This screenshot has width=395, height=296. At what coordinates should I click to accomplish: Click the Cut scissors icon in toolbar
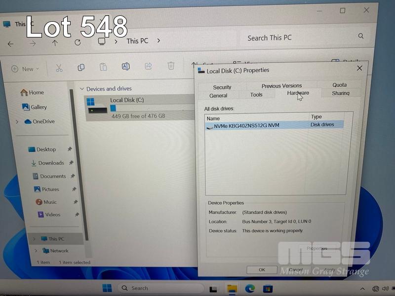pyautogui.click(x=59, y=68)
